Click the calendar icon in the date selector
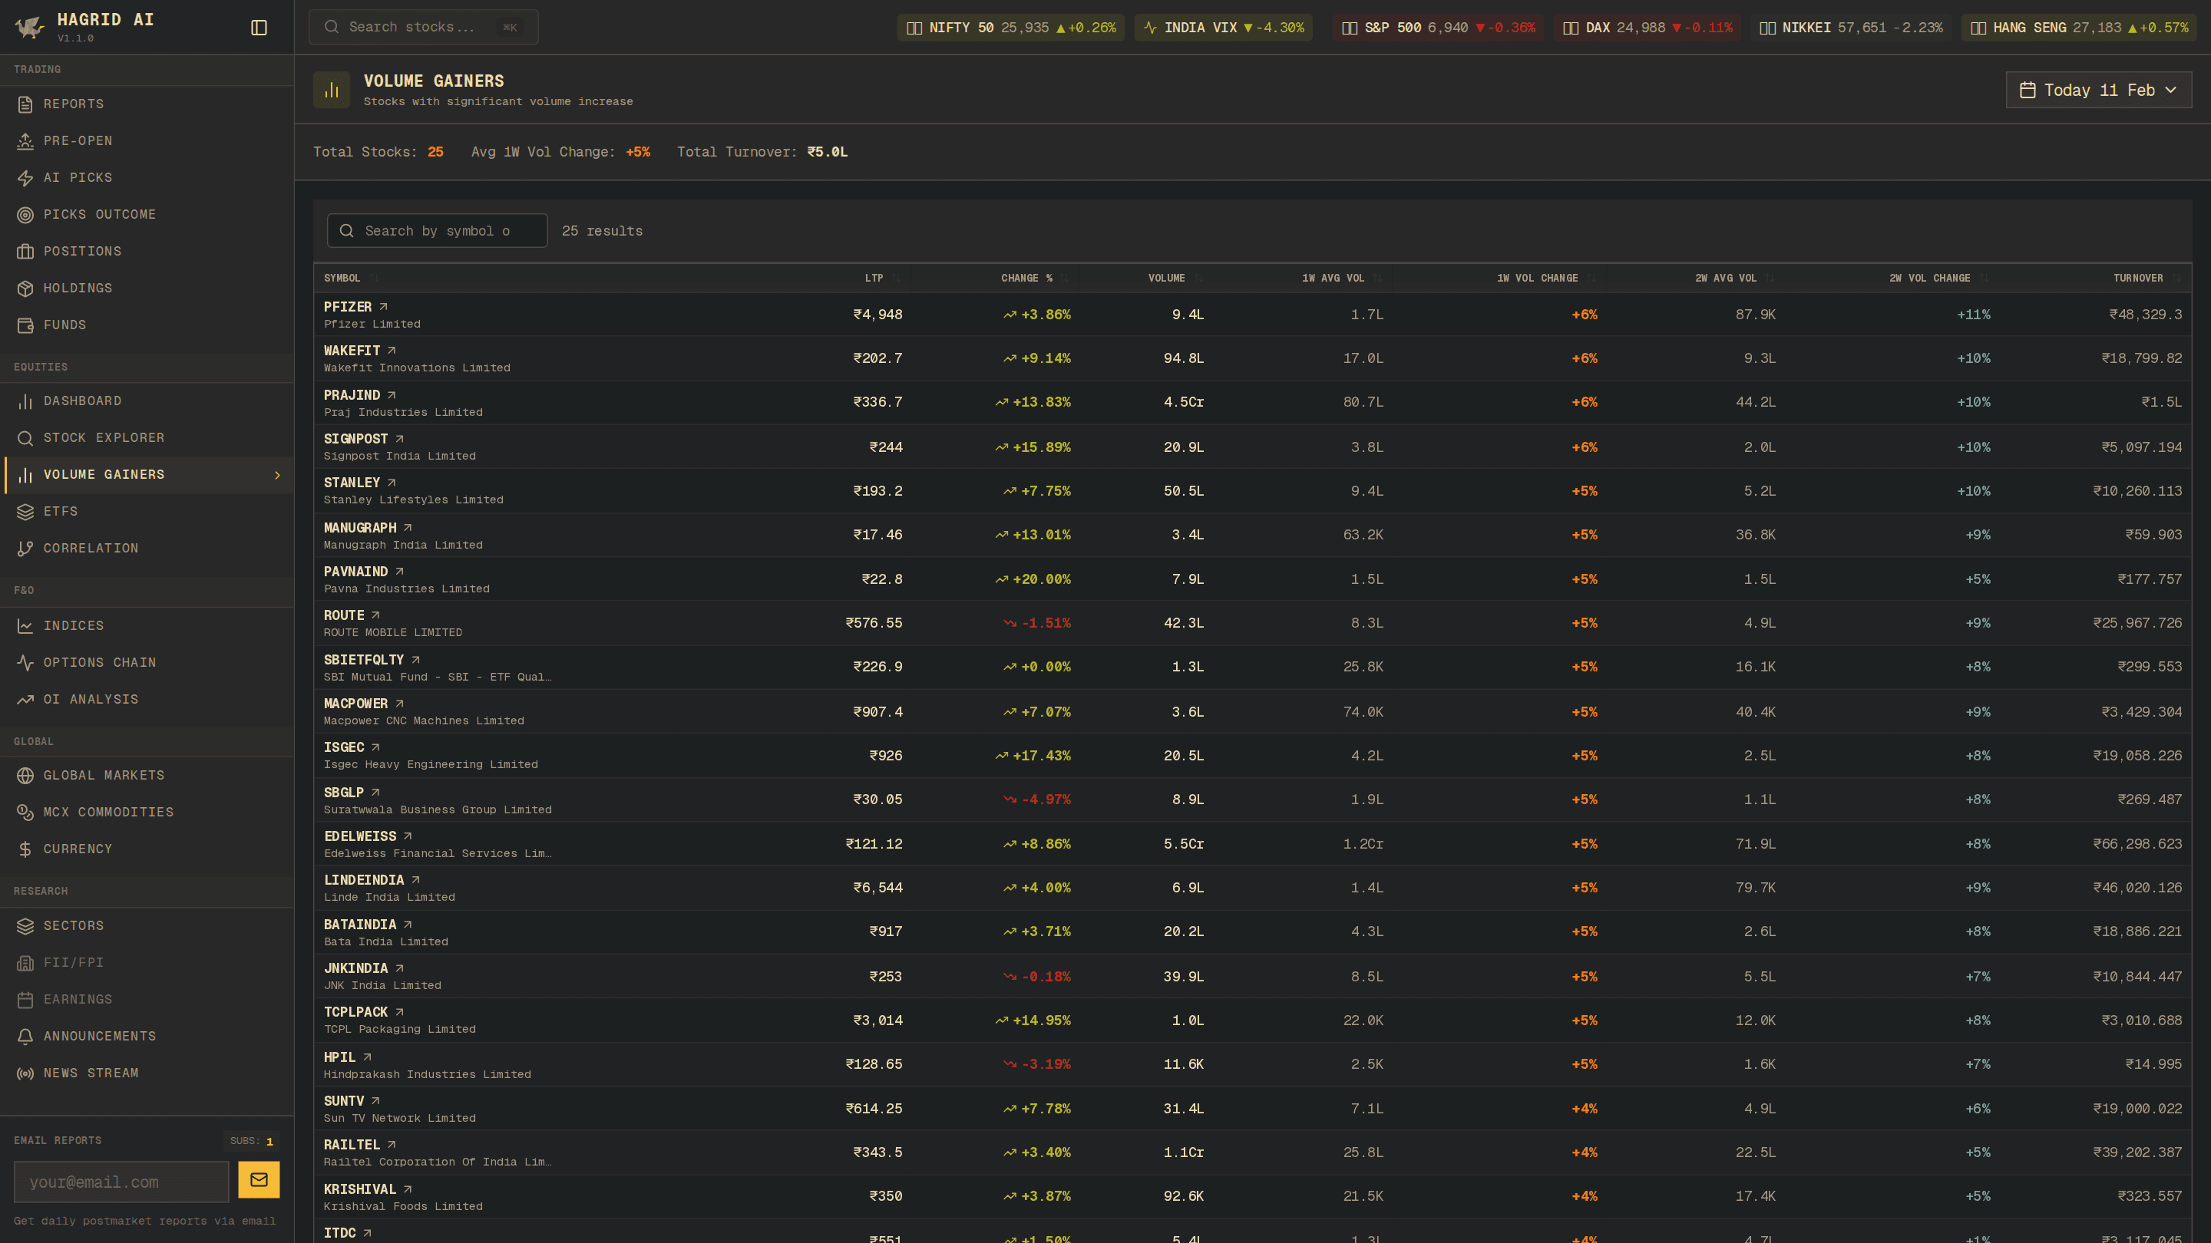Viewport: 2211px width, 1243px height. point(2028,89)
